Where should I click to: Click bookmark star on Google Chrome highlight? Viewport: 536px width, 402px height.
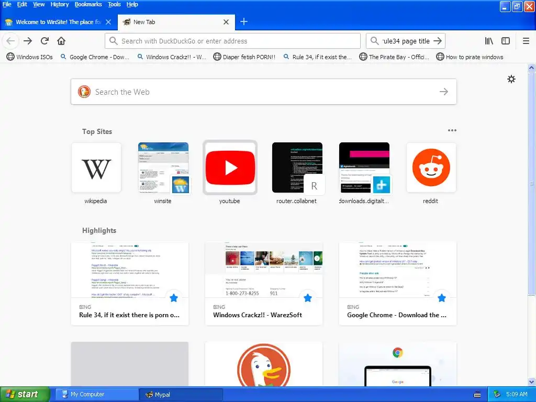[442, 298]
